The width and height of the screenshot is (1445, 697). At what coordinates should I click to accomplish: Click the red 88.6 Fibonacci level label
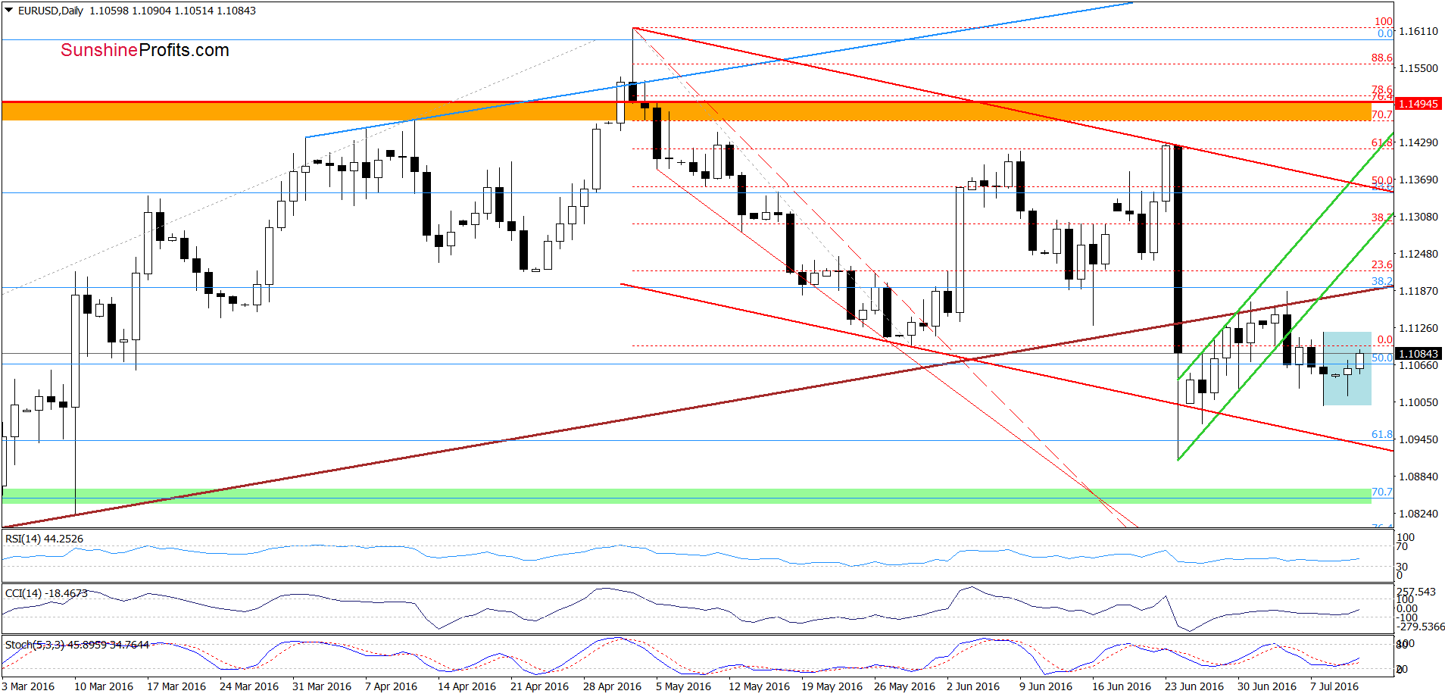tap(1382, 58)
